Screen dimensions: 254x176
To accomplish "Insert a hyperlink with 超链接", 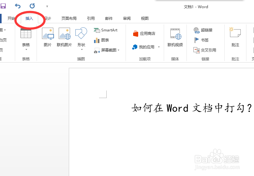I will click(203, 30).
